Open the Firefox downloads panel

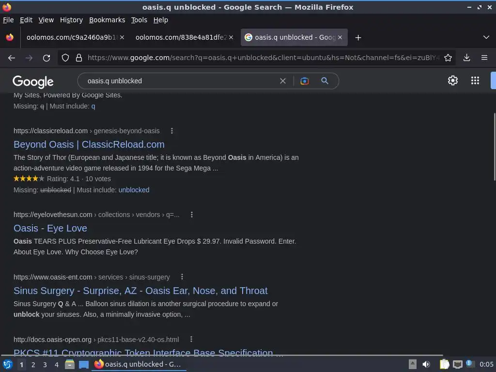coord(466,58)
